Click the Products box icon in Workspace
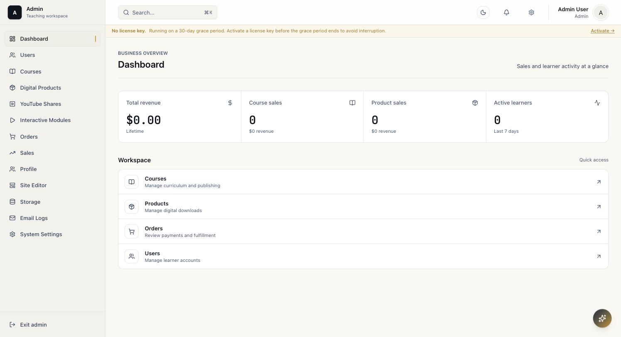The image size is (621, 337). [x=132, y=207]
